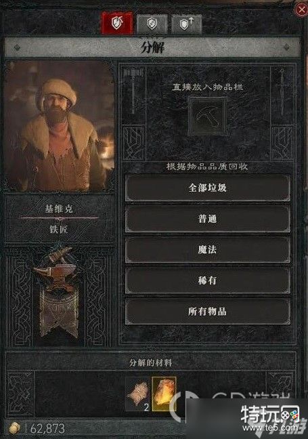Click the pickaxe salvage slot icon
Viewport: 308px width, 439px height.
(x=207, y=117)
